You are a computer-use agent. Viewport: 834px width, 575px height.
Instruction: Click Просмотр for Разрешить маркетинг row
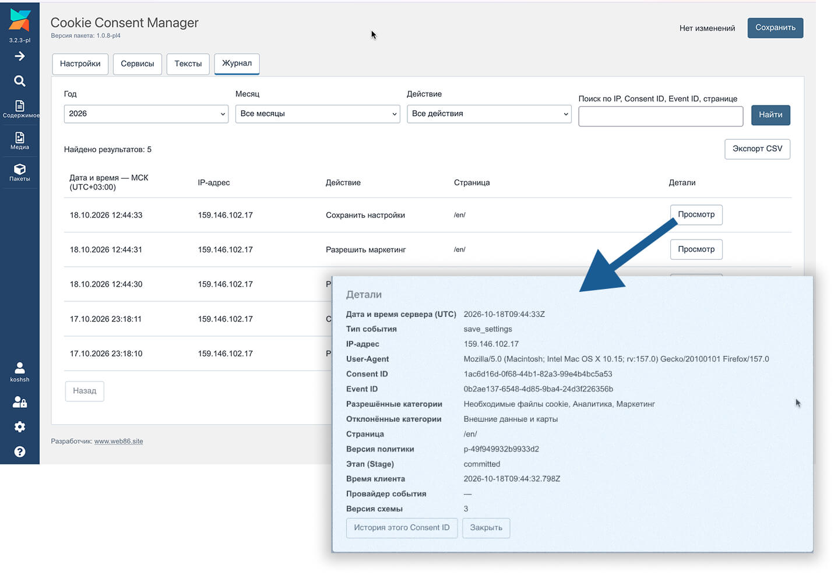[696, 249]
